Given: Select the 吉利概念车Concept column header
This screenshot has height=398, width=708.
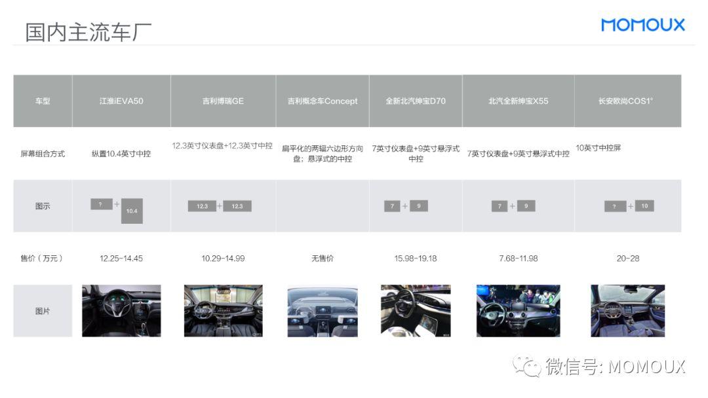Looking at the screenshot, I should (x=323, y=101).
